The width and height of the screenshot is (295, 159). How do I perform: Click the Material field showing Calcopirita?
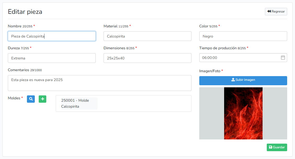click(147, 36)
